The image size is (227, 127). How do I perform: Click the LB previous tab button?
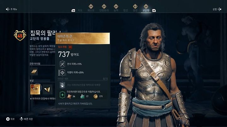point(73,11)
